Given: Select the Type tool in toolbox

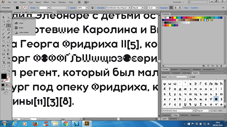Looking at the screenshot, I should (9, 25).
